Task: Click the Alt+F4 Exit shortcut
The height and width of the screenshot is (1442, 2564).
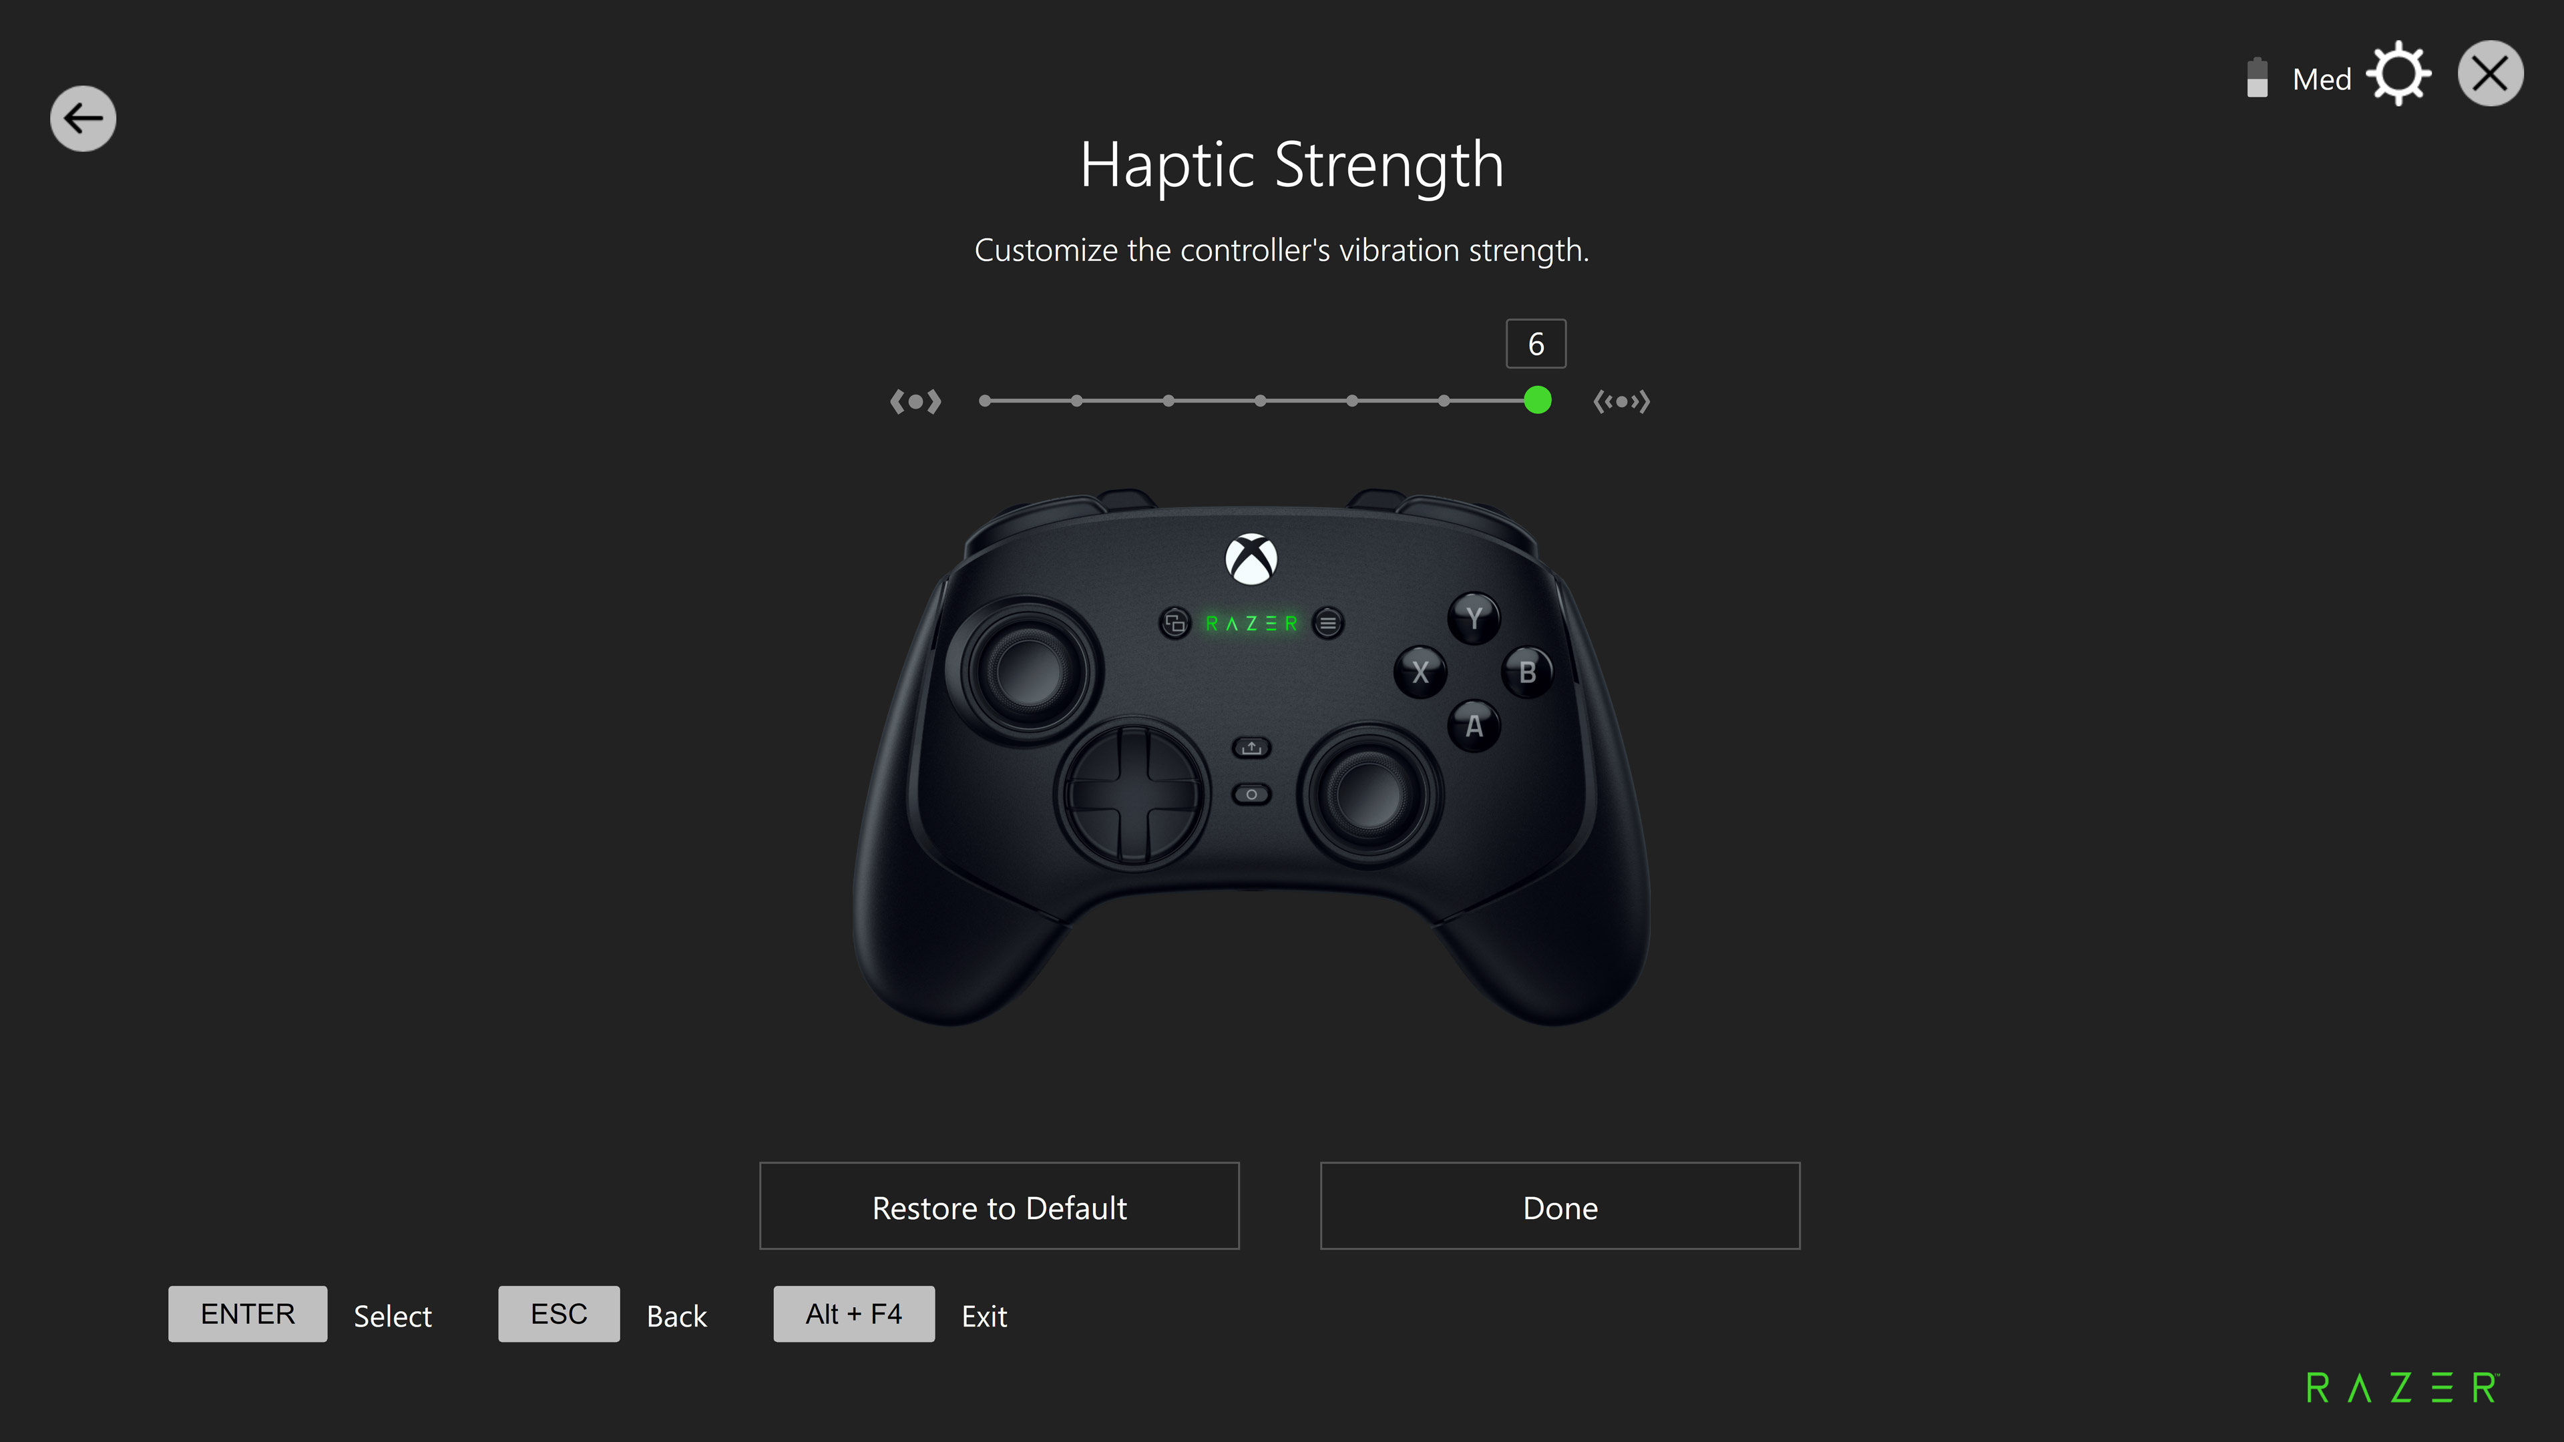Action: (x=852, y=1312)
